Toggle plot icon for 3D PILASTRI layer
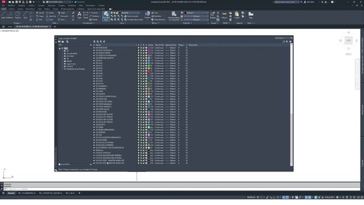364x205 pixels. click(146, 94)
